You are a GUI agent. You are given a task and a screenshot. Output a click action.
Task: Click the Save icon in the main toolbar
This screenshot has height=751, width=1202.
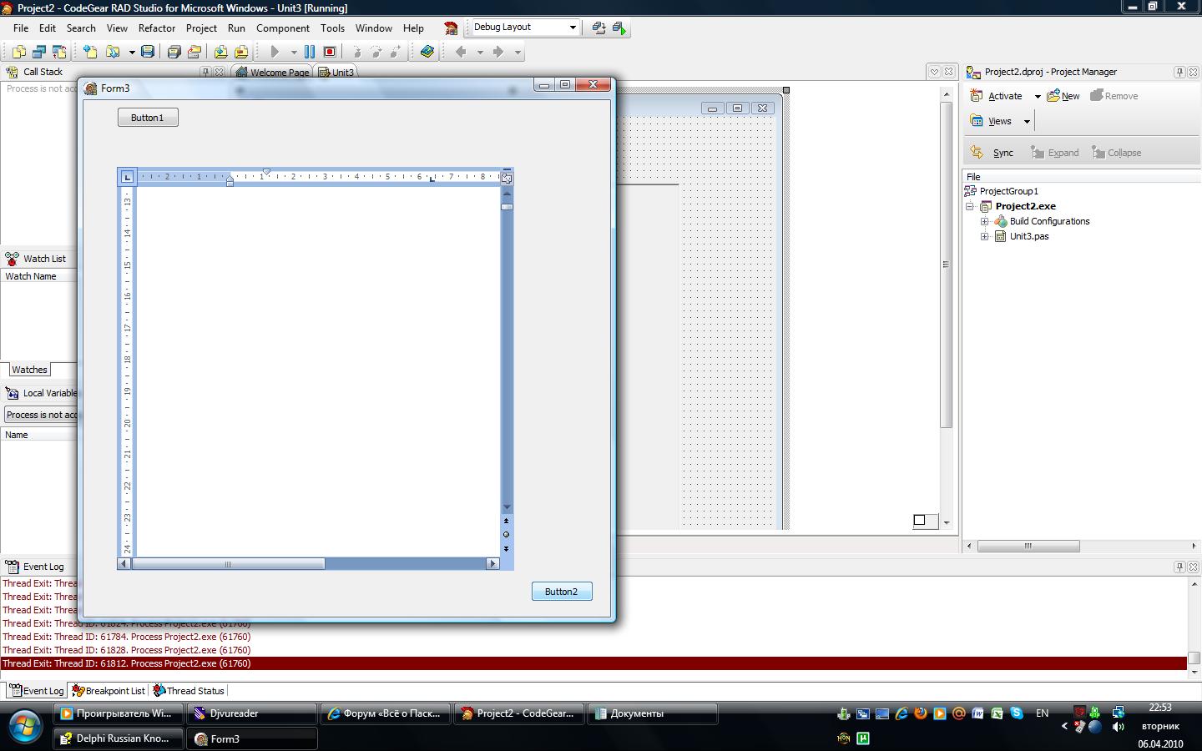coord(148,52)
